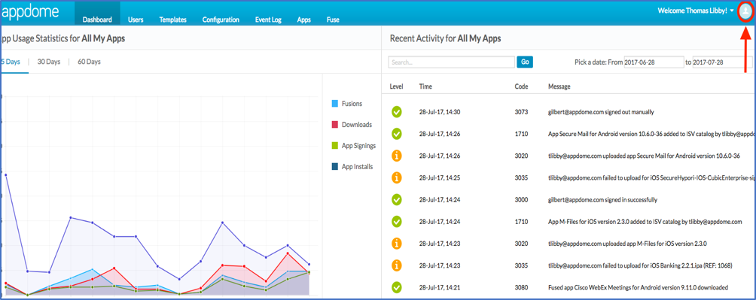The image size is (756, 300).
Task: Click the To date field 2017-07-28
Action: (722, 62)
